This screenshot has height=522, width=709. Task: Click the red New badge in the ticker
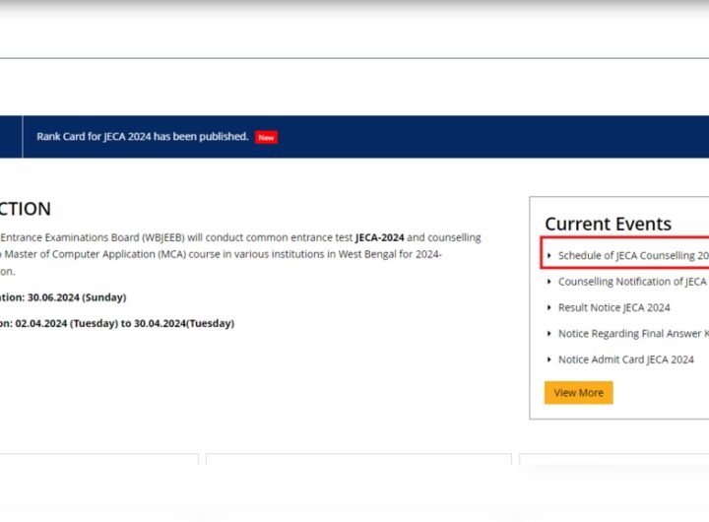coord(266,137)
